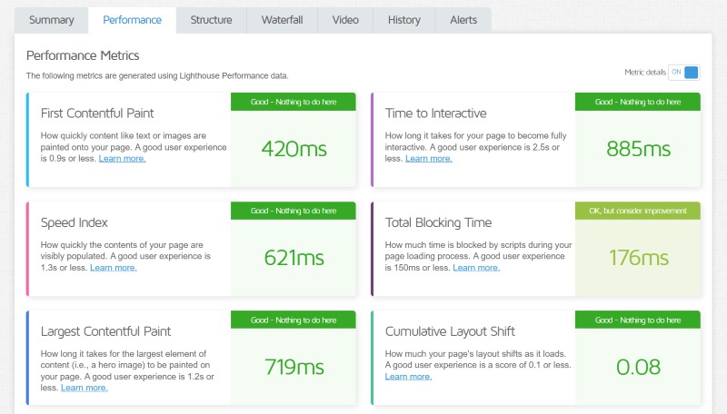Select the Performance tab
Screen dimensions: 727x414
click(x=133, y=20)
